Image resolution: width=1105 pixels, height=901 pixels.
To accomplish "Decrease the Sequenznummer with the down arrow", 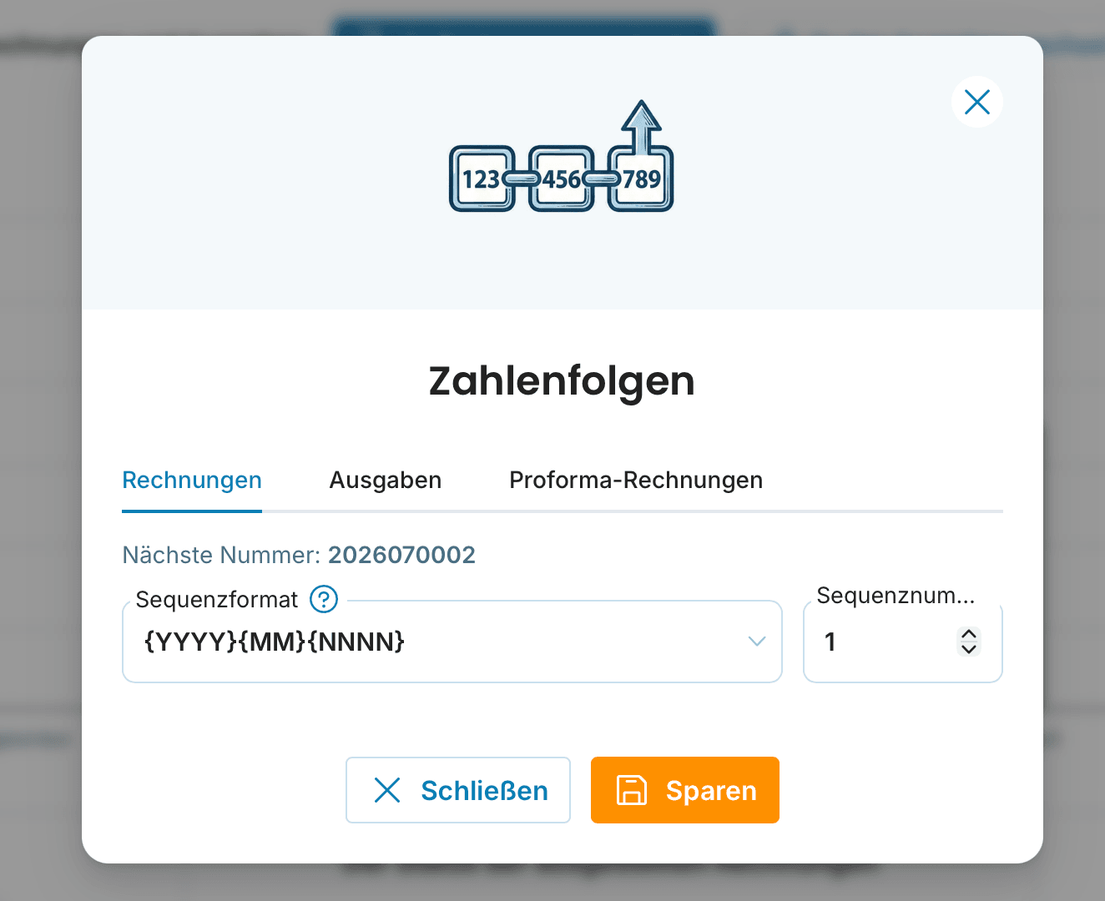I will [x=969, y=649].
